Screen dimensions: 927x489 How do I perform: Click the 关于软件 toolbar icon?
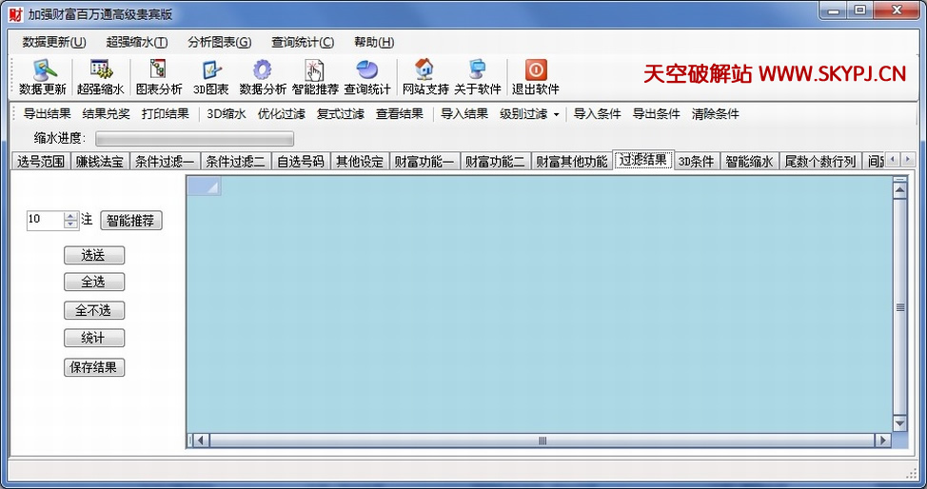click(x=477, y=71)
